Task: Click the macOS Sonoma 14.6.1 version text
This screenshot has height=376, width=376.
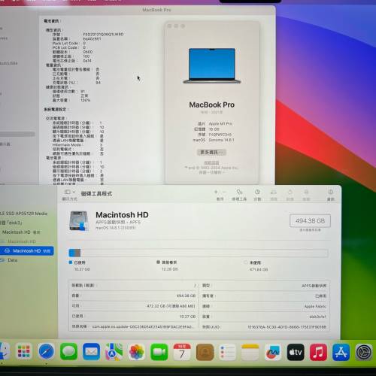Action: (222, 140)
